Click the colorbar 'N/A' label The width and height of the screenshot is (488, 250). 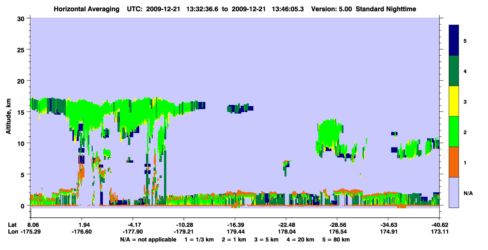point(468,193)
